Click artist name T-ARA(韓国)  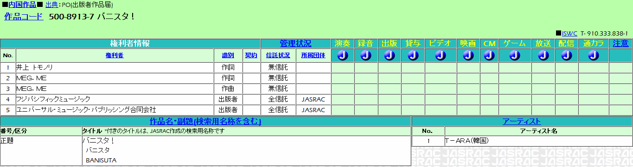tap(467, 141)
